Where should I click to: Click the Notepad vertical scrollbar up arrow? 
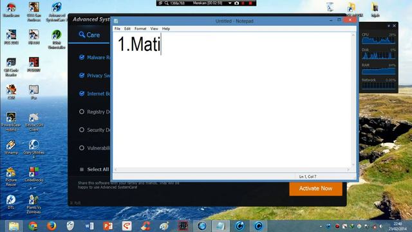(353, 35)
